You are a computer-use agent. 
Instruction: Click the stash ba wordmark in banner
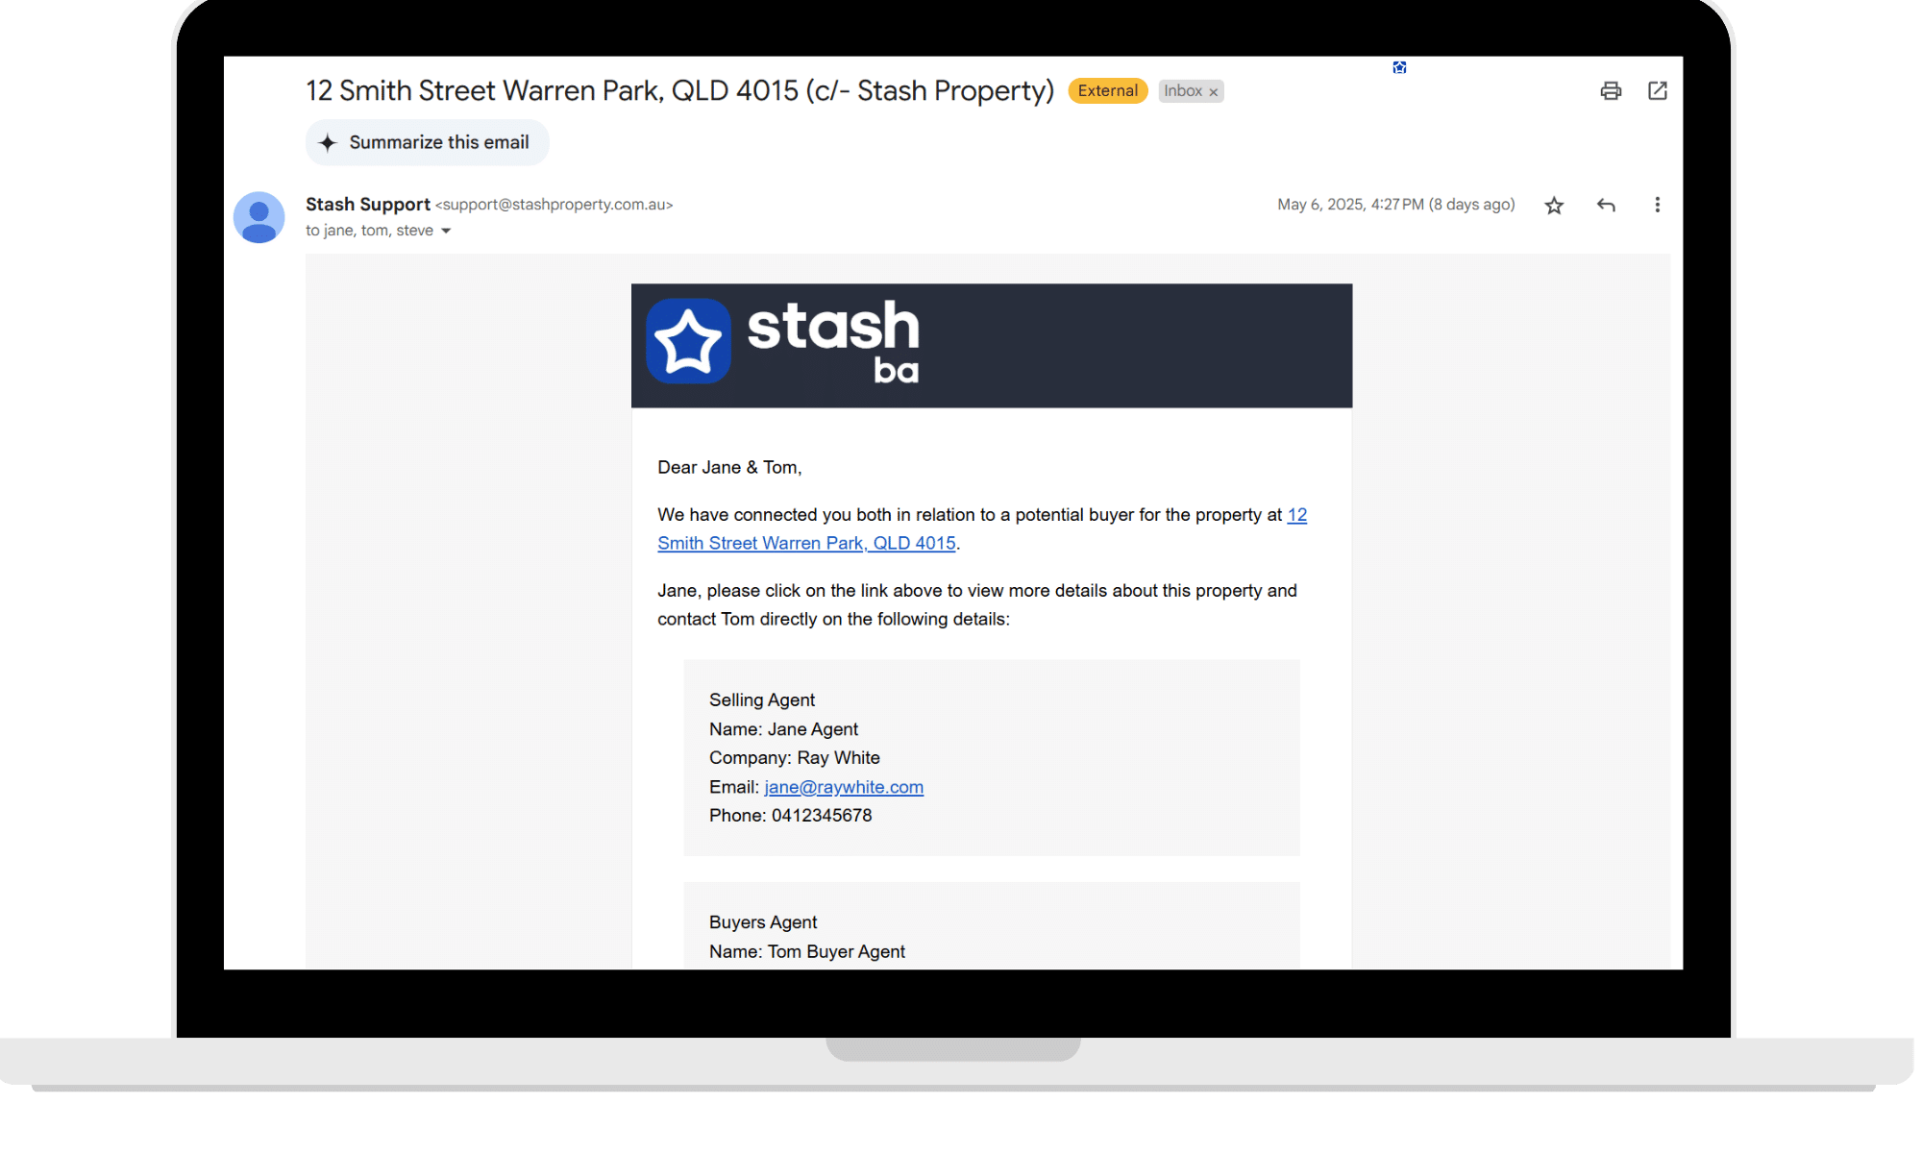833,342
